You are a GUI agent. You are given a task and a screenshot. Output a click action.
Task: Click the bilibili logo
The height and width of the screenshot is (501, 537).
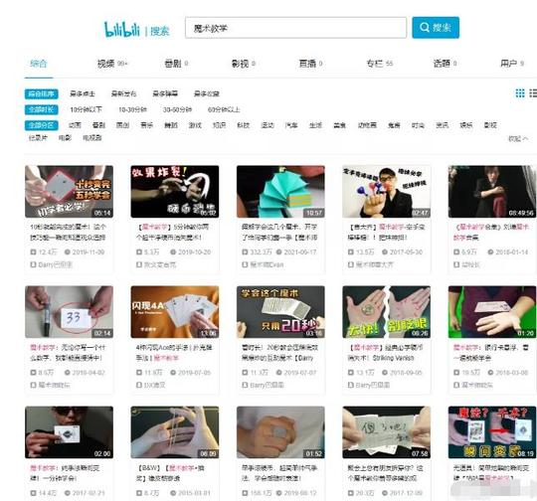[x=122, y=30]
